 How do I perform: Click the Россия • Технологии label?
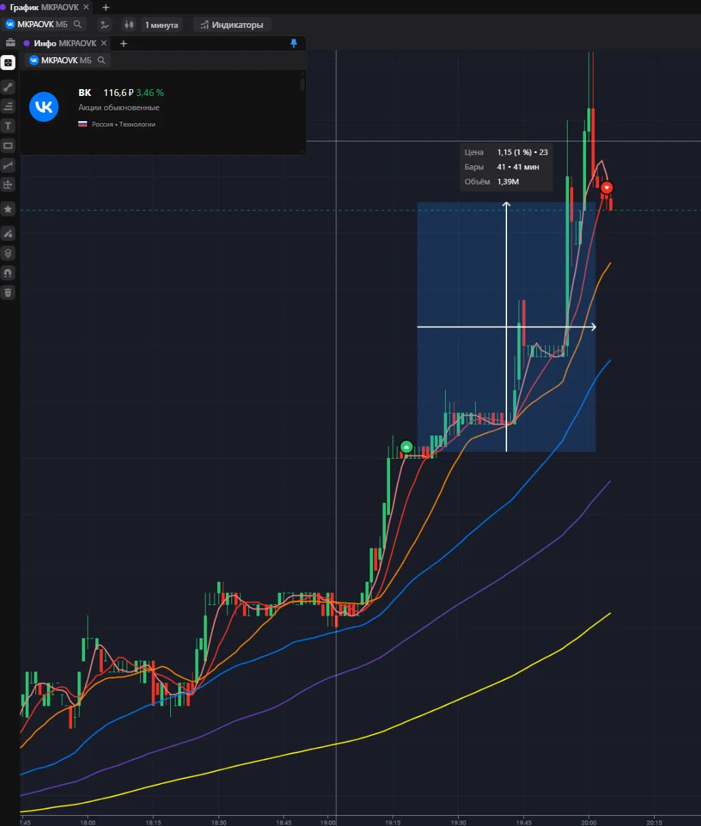click(123, 125)
